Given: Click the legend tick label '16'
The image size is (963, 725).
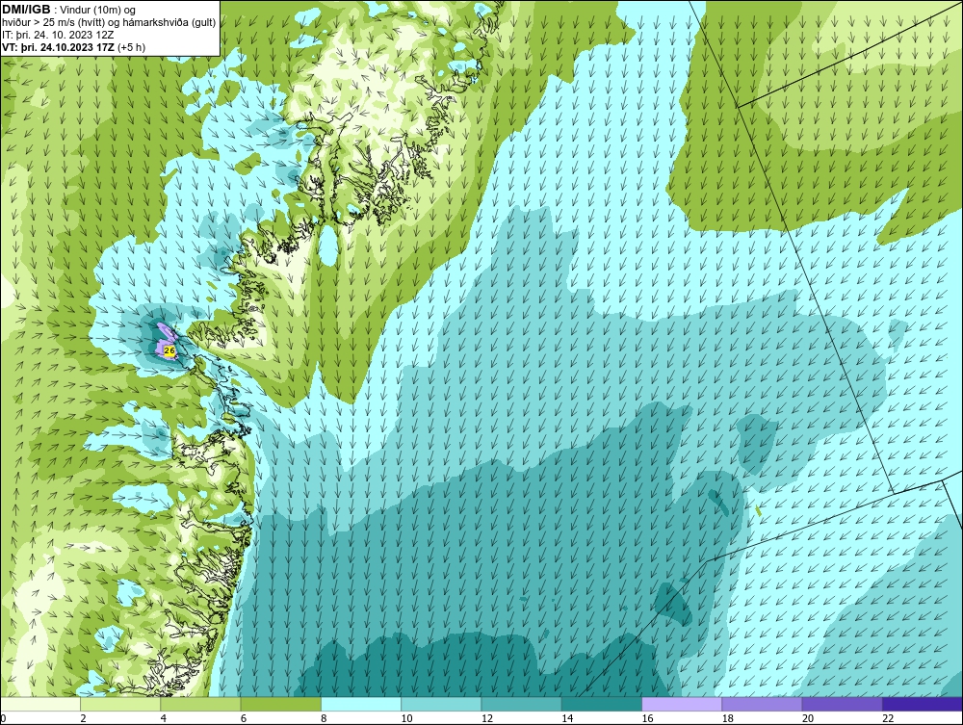Looking at the screenshot, I should [x=647, y=719].
